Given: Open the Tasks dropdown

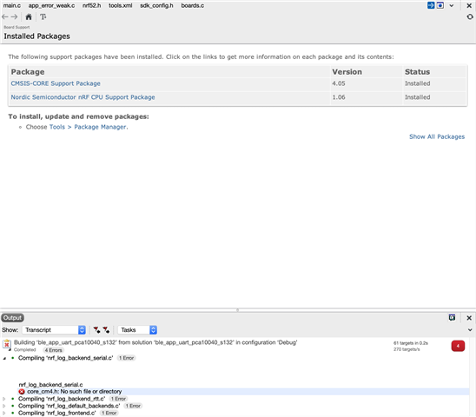Looking at the screenshot, I should click(x=137, y=330).
